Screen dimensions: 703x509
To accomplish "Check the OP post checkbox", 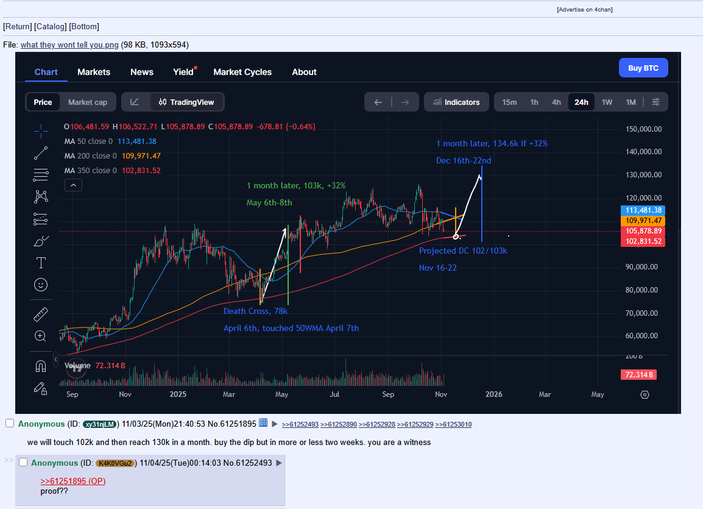I will coord(10,424).
